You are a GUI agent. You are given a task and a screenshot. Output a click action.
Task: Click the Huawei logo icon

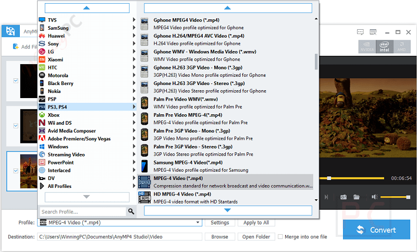42,35
